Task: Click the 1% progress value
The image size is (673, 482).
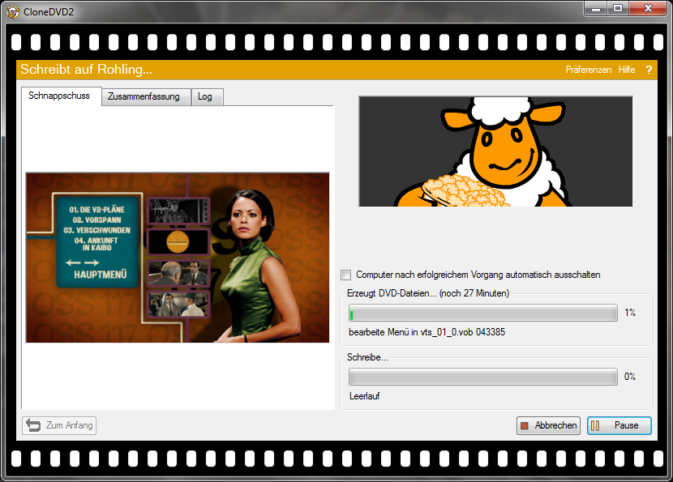Action: (x=630, y=313)
